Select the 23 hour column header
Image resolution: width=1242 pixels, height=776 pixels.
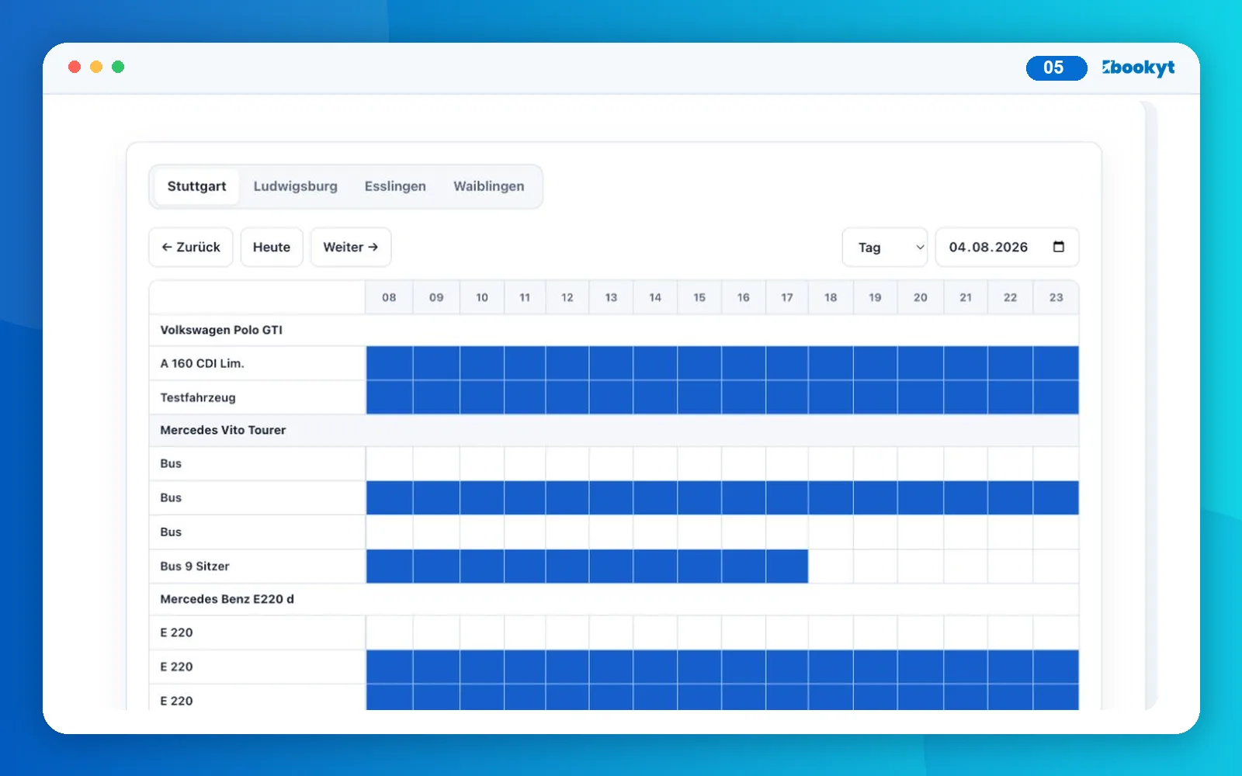(x=1056, y=297)
